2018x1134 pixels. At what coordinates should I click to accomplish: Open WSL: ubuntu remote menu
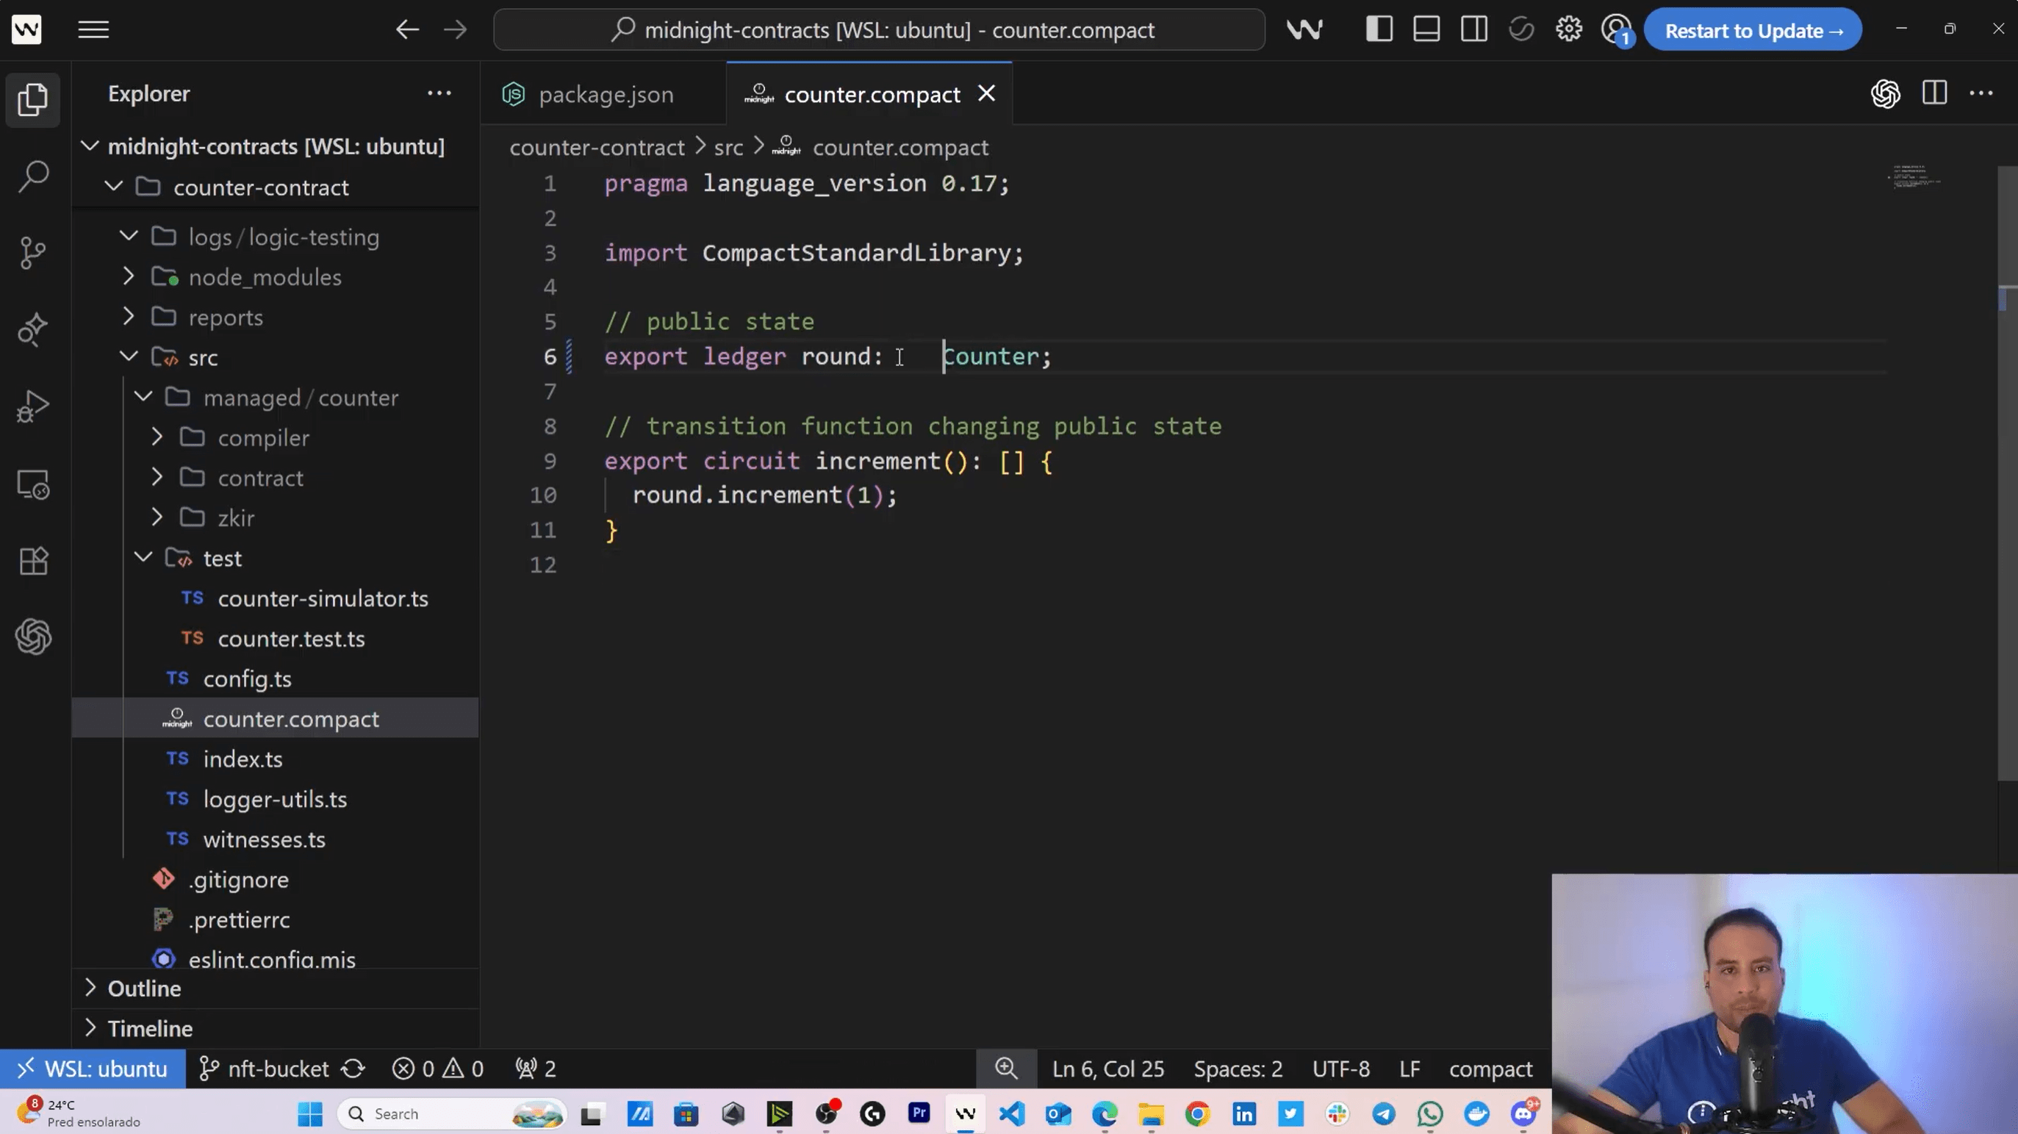click(x=93, y=1069)
